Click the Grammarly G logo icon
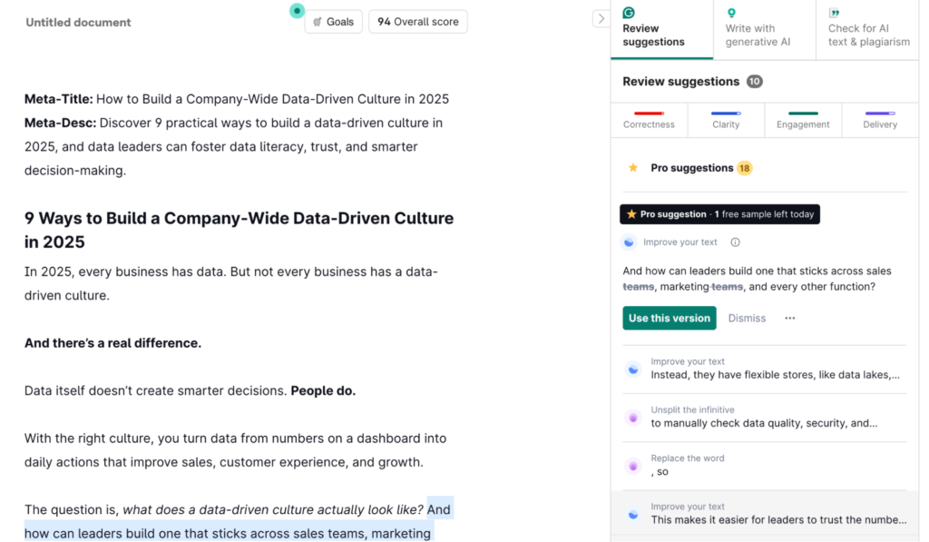The height and width of the screenshot is (542, 929). pyautogui.click(x=629, y=13)
